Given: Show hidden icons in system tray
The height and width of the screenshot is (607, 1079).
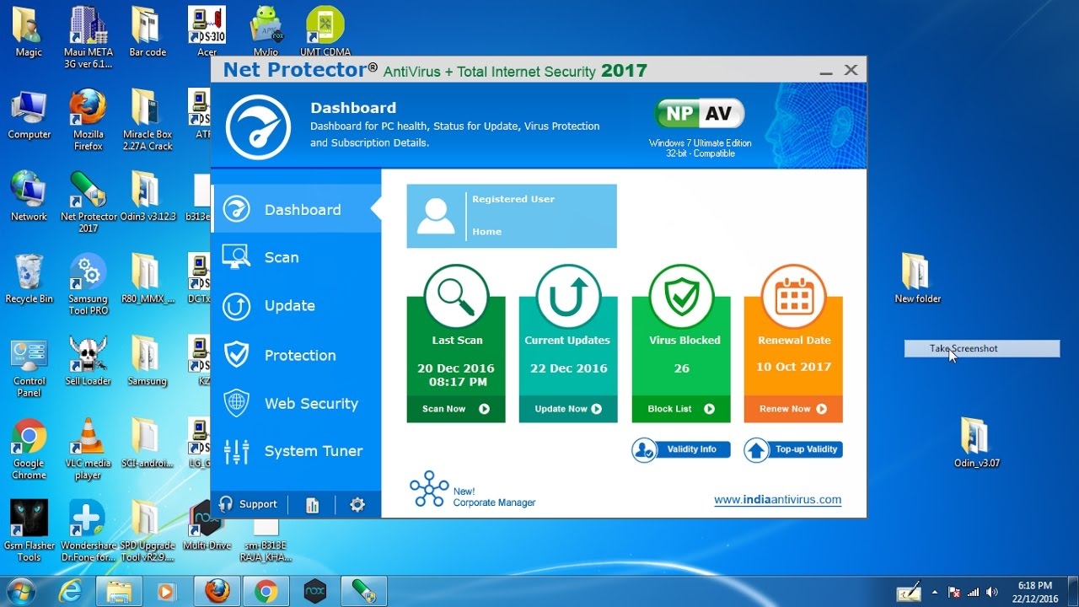Looking at the screenshot, I should pos(935,592).
